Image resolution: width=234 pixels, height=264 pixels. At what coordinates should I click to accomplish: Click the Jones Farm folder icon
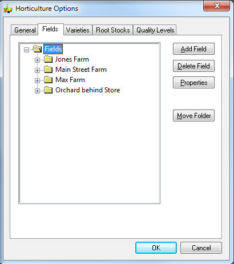[49, 59]
